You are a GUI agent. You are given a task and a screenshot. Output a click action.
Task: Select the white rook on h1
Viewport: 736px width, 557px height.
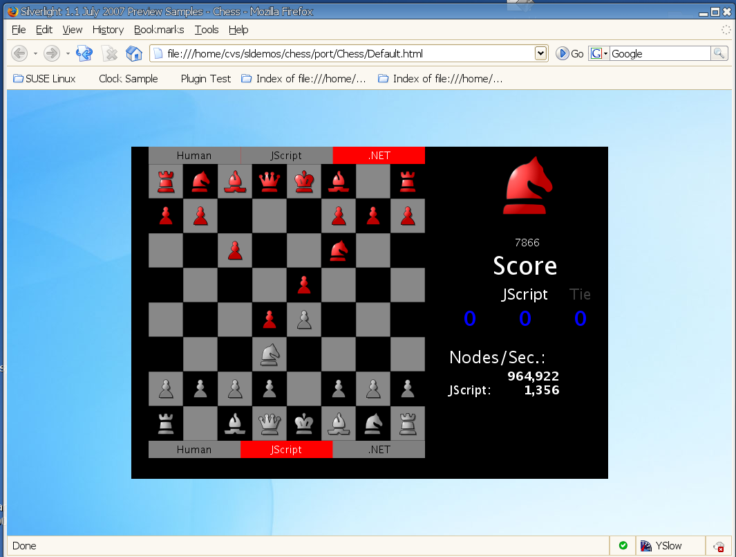click(408, 423)
